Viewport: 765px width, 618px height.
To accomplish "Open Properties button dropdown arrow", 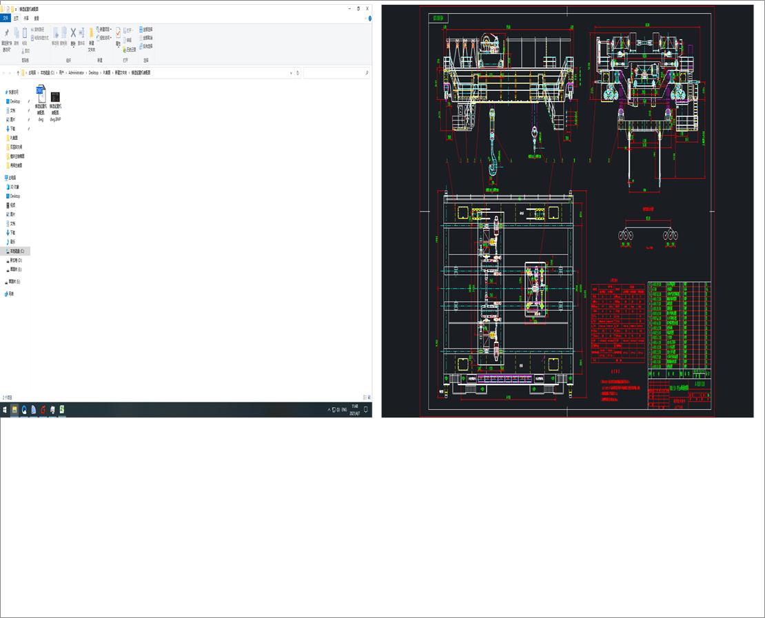I will pos(118,48).
